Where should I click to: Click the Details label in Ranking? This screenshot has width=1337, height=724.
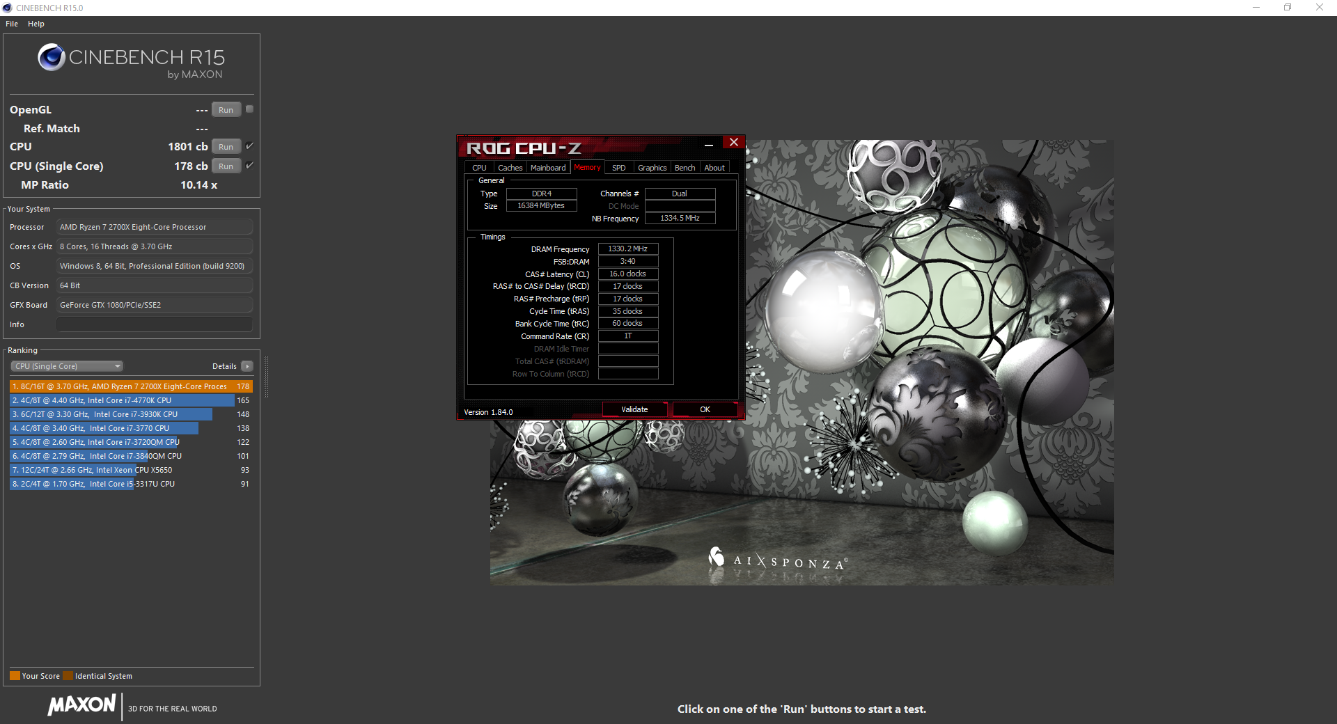click(224, 366)
